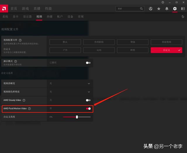The width and height of the screenshot is (187, 153).
Task: Click the search magnifier icon
Action: click(141, 8)
